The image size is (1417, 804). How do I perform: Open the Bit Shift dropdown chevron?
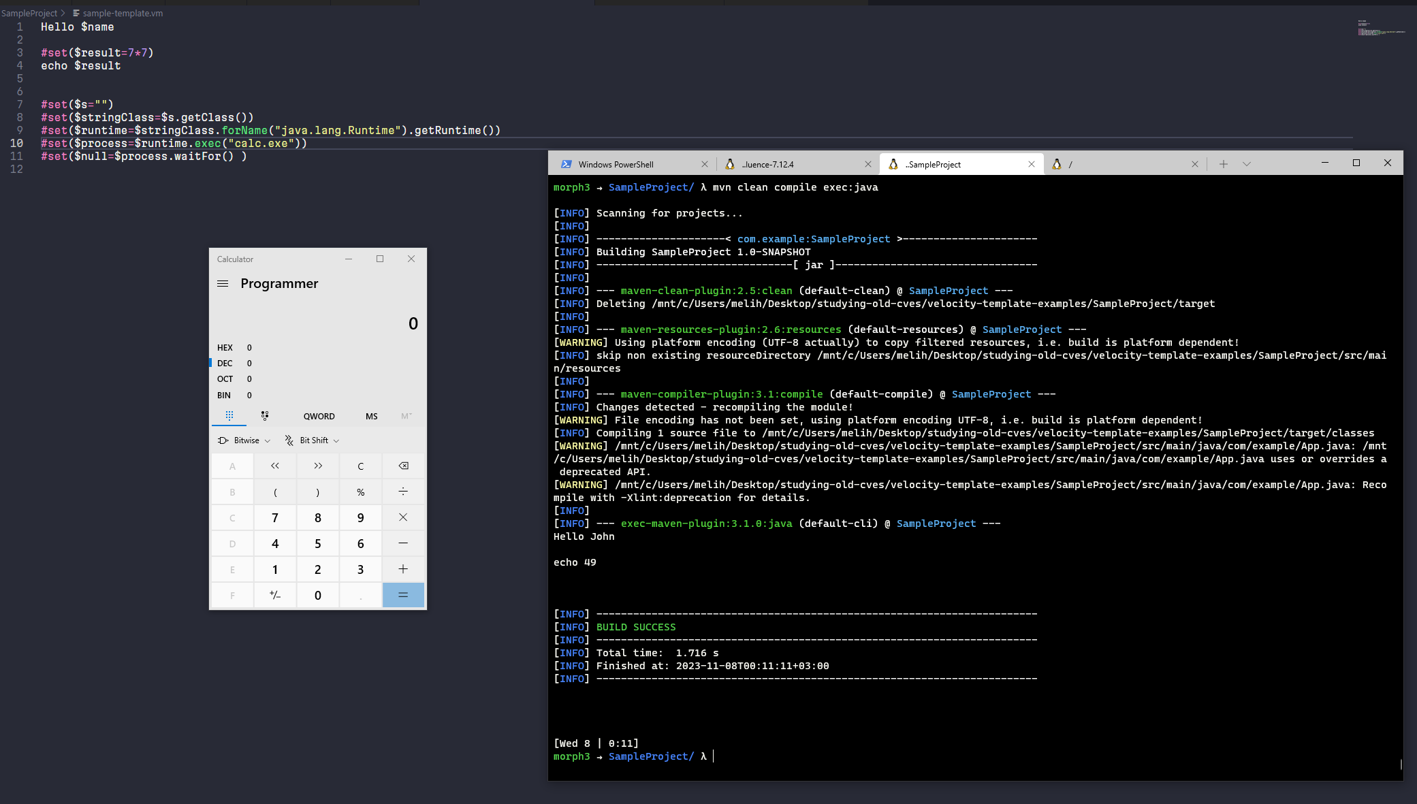coord(336,441)
